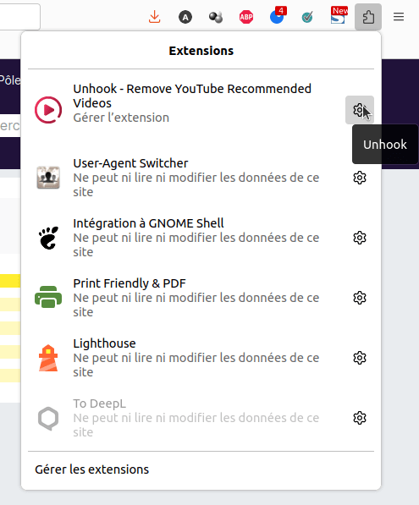The image size is (419, 505).
Task: Open Intégration à GNOME Shell gear menu
Action: [360, 238]
